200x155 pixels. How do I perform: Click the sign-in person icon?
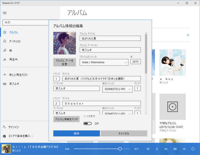click(4, 127)
